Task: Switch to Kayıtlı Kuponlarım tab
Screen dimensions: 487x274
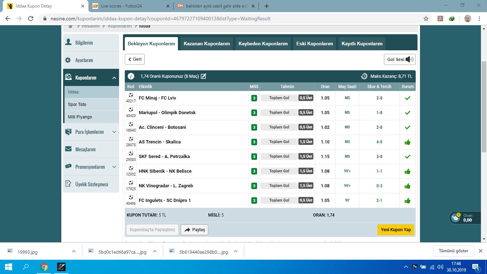Action: pos(362,44)
